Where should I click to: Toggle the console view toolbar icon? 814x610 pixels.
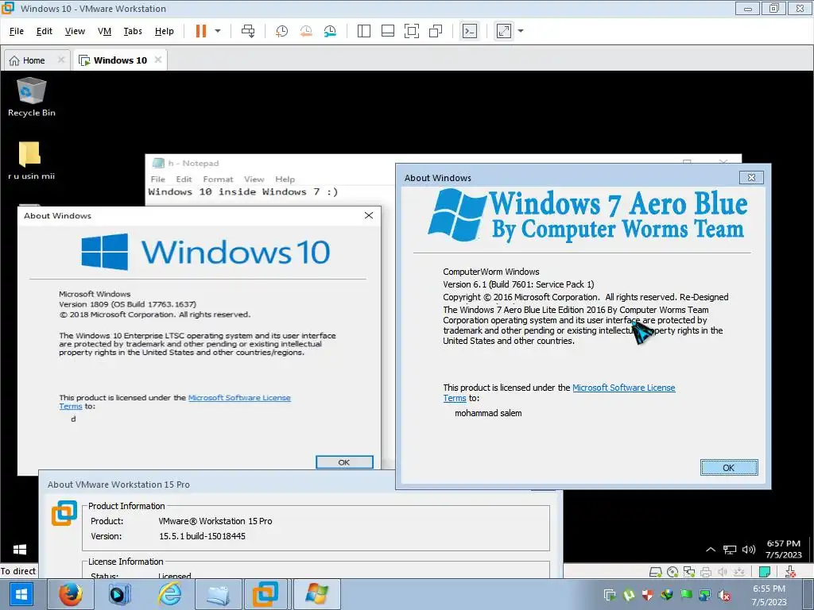pos(470,31)
